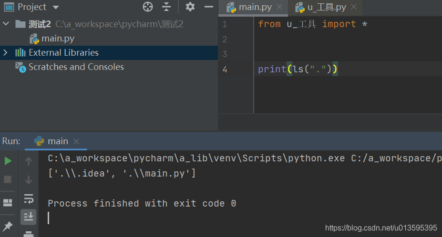The height and width of the screenshot is (237, 442).
Task: Click the Run: panel label
Action: coord(11,141)
